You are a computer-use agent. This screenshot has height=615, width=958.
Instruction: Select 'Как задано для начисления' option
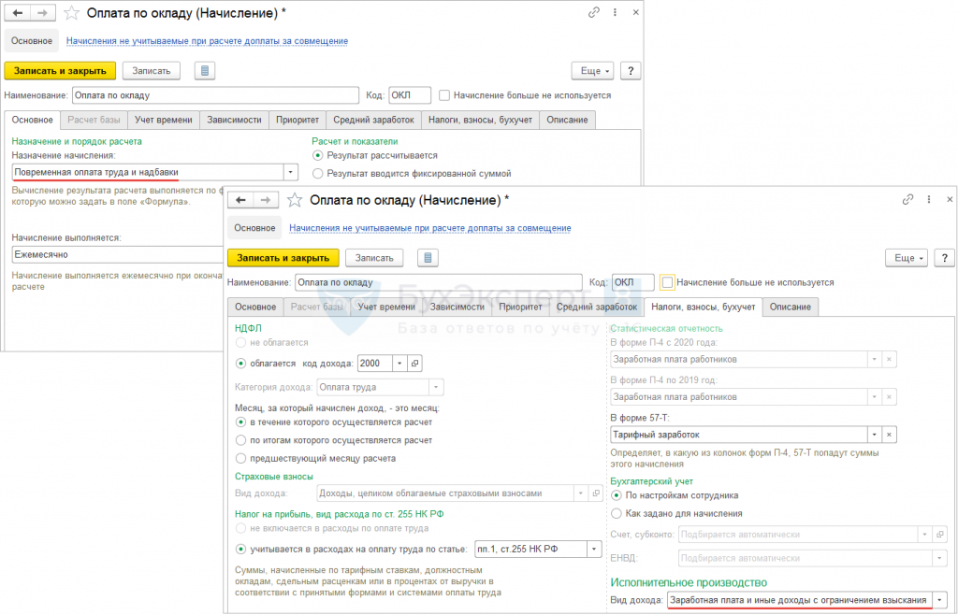[617, 514]
